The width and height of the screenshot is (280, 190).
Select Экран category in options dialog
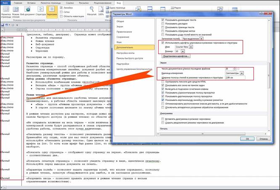[135, 26]
